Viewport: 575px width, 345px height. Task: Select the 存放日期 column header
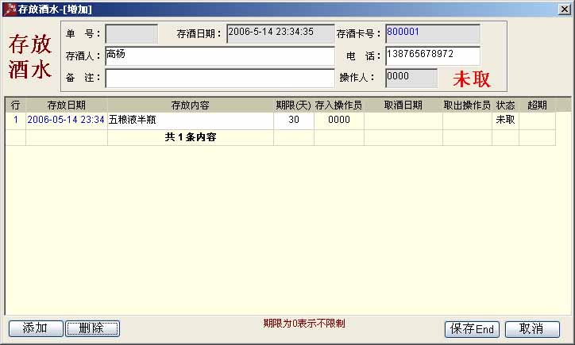pos(67,105)
